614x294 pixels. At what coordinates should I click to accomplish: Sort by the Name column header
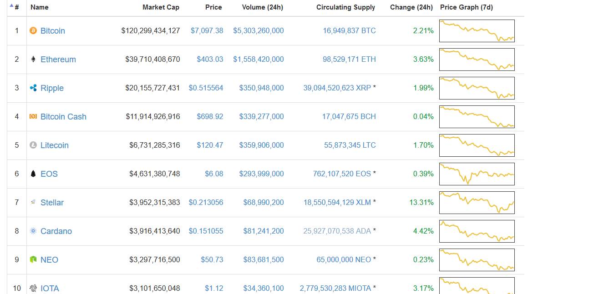(40, 7)
